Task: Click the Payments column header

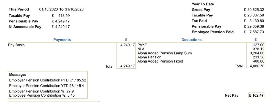Action: tap(62, 40)
